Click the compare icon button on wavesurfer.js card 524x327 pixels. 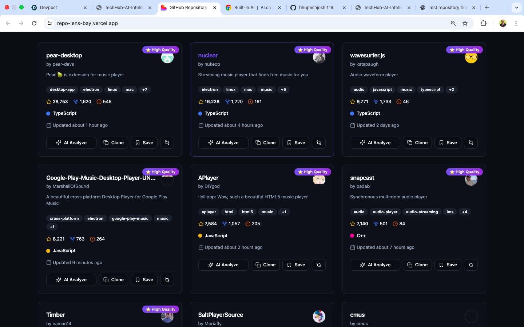tap(471, 143)
